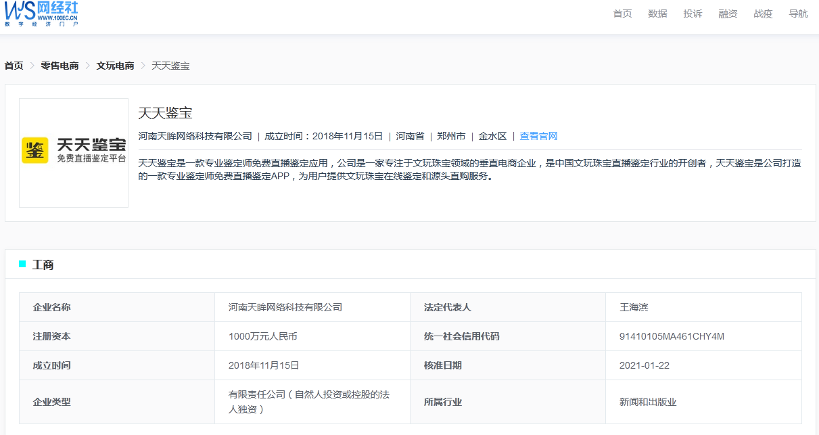Click the 法定代表人 label cell

(x=508, y=307)
